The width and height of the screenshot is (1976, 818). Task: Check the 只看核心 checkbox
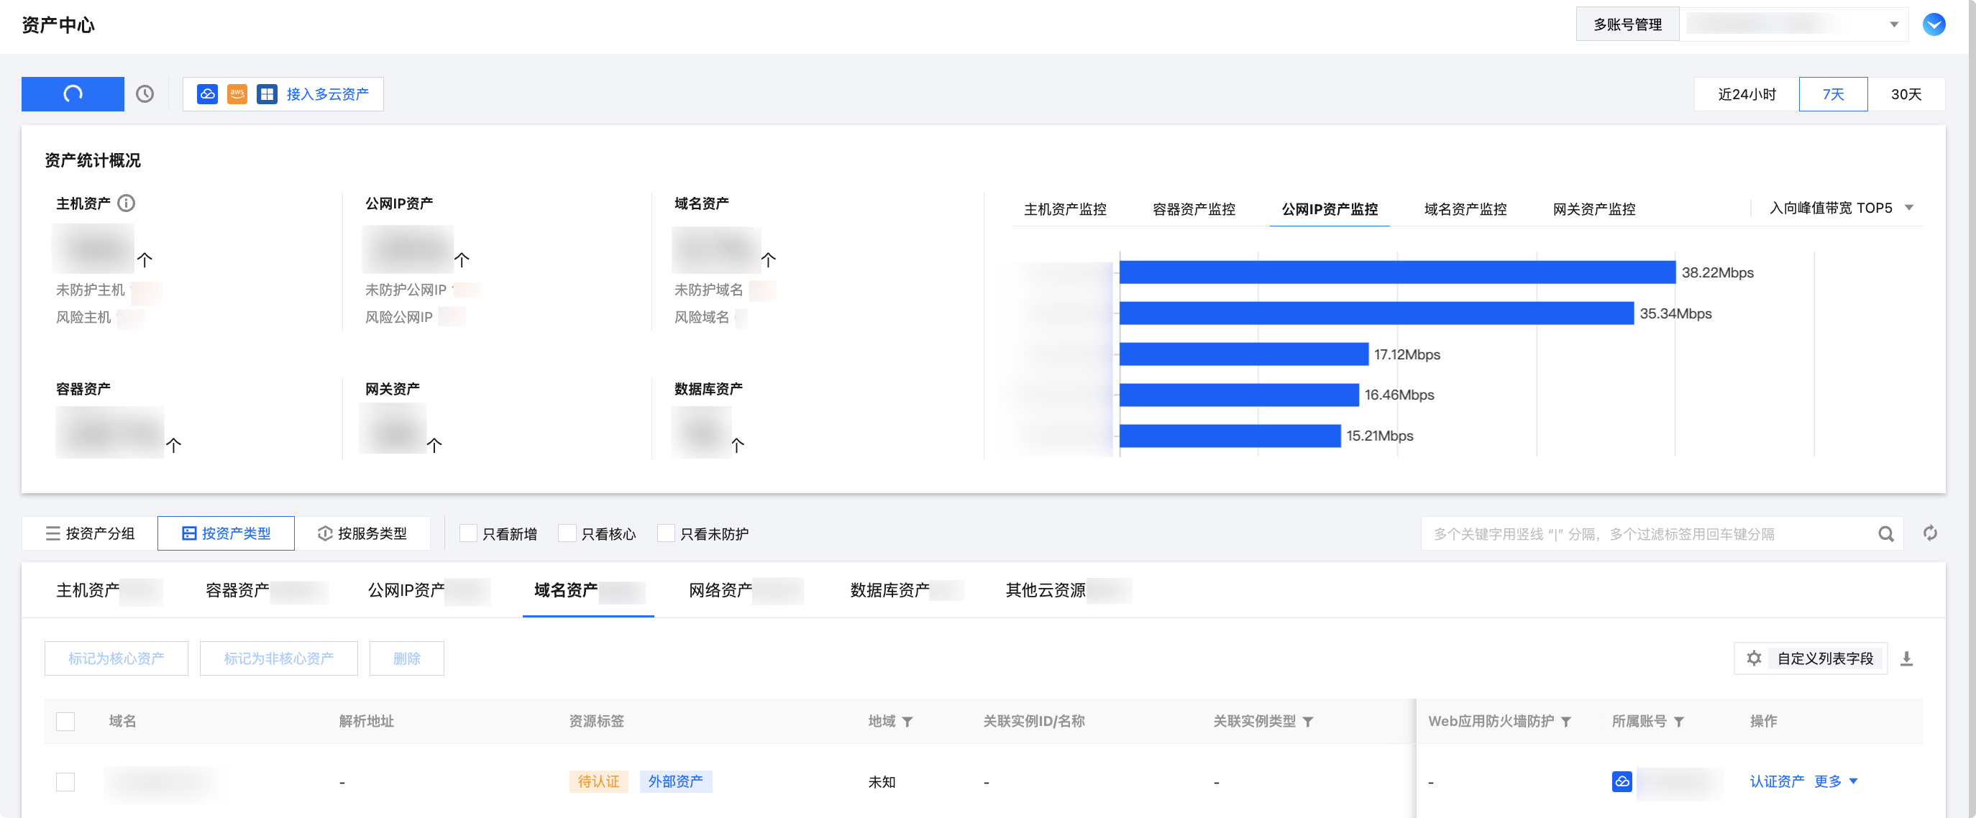click(567, 533)
